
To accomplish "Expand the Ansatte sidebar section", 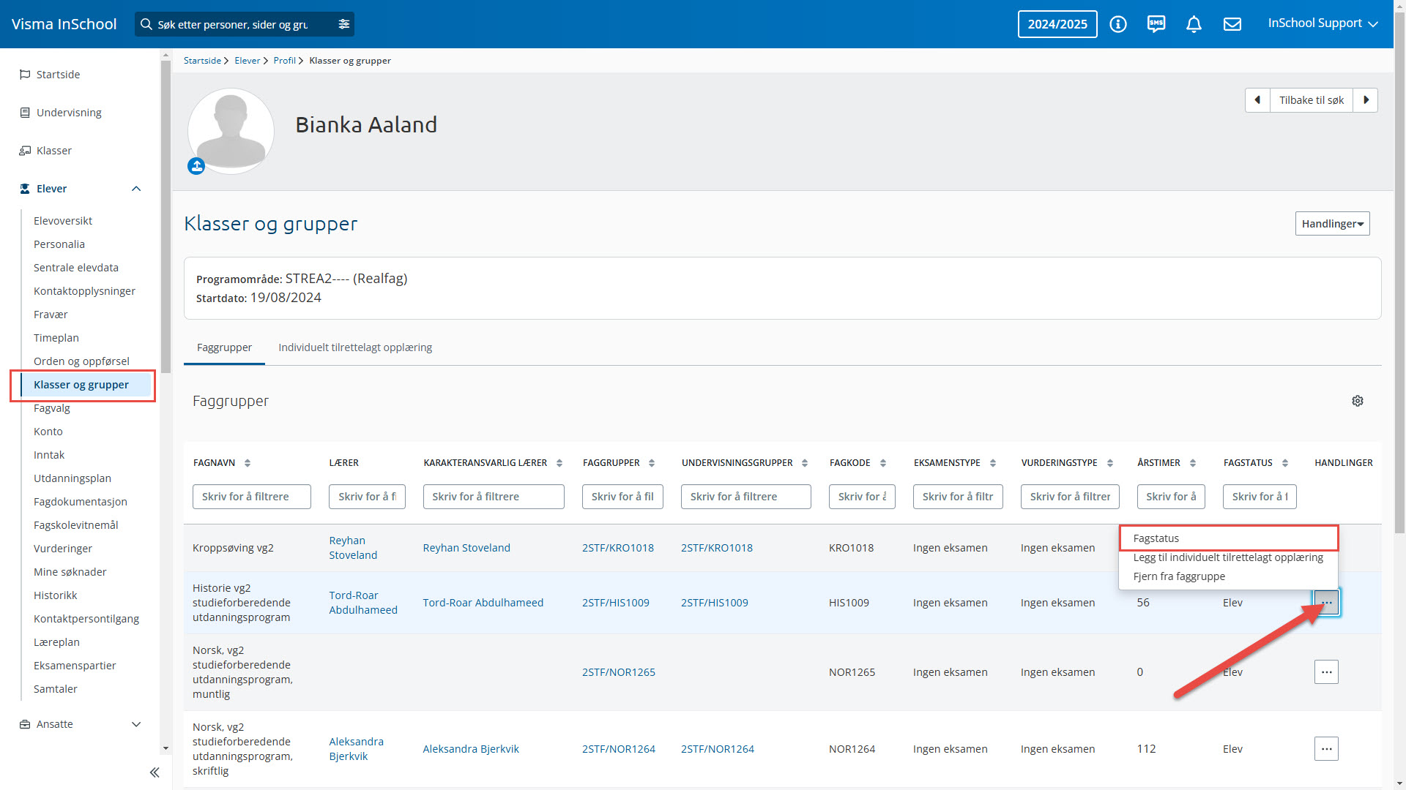I will click(136, 724).
